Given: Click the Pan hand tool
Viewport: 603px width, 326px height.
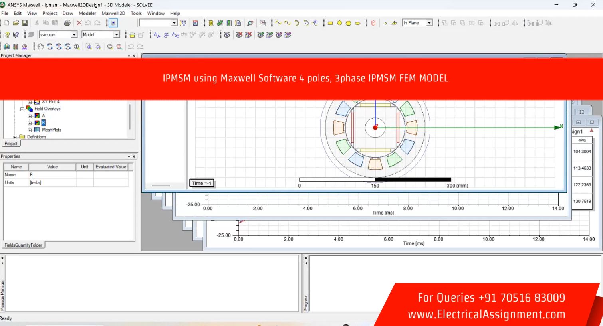Looking at the screenshot, I should coord(40,47).
